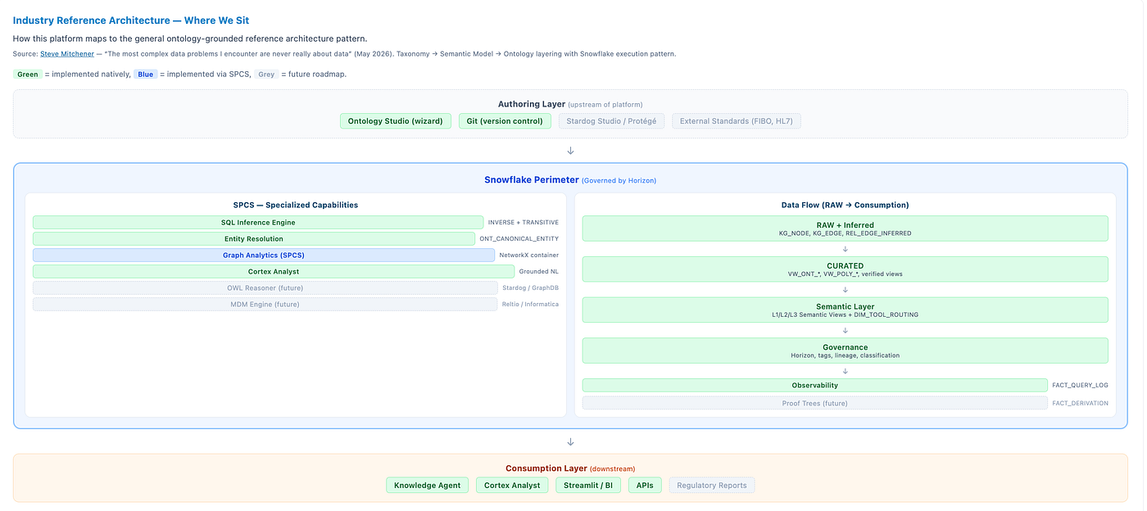
Task: Click the Knowledge Agent chip
Action: pos(428,486)
